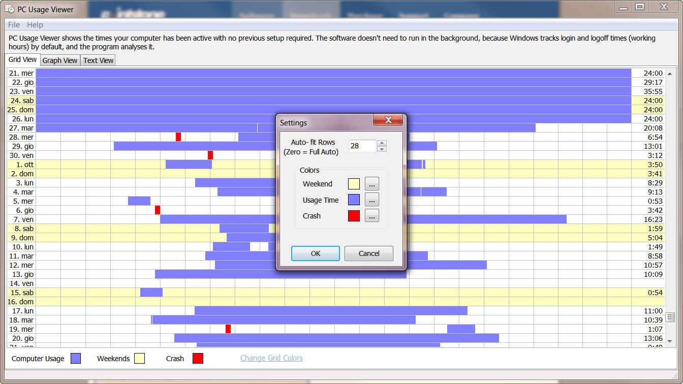The height and width of the screenshot is (384, 683).
Task: Click the grid scrollbar down arrow
Action: [x=670, y=341]
